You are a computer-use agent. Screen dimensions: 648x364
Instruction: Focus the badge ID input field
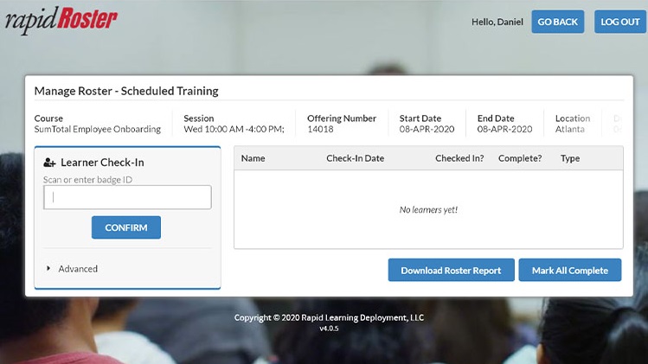click(127, 197)
